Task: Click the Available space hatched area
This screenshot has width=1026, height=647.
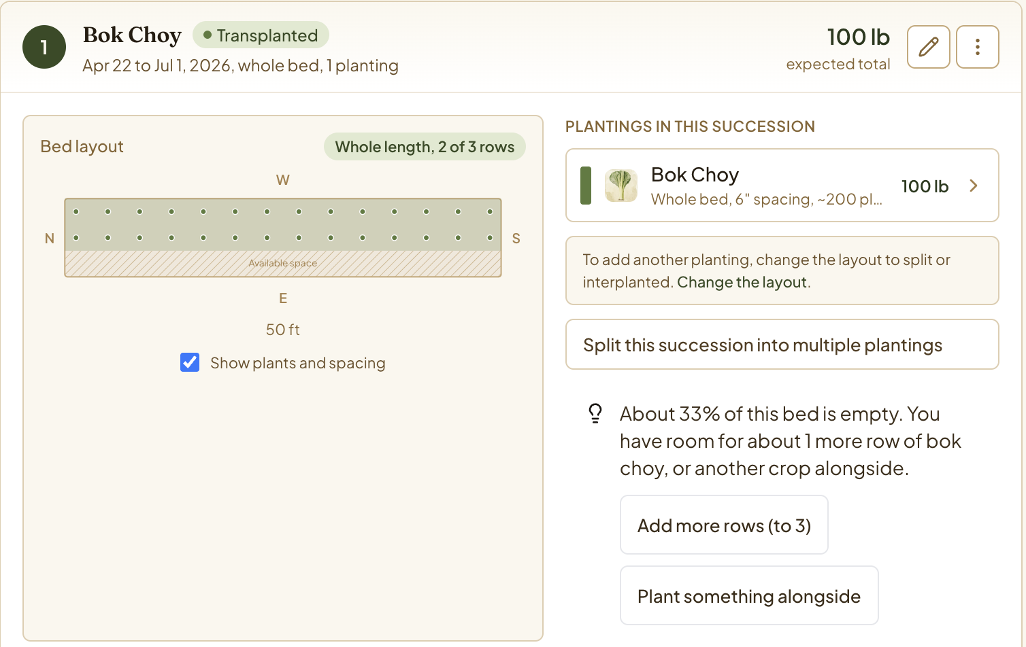Action: pos(283,264)
